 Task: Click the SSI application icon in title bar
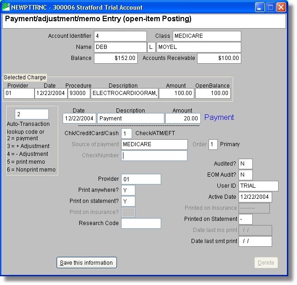[6, 7]
